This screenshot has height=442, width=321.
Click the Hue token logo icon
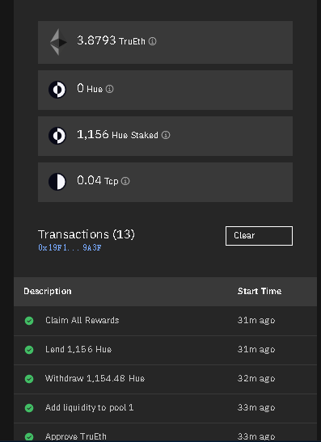click(x=57, y=90)
